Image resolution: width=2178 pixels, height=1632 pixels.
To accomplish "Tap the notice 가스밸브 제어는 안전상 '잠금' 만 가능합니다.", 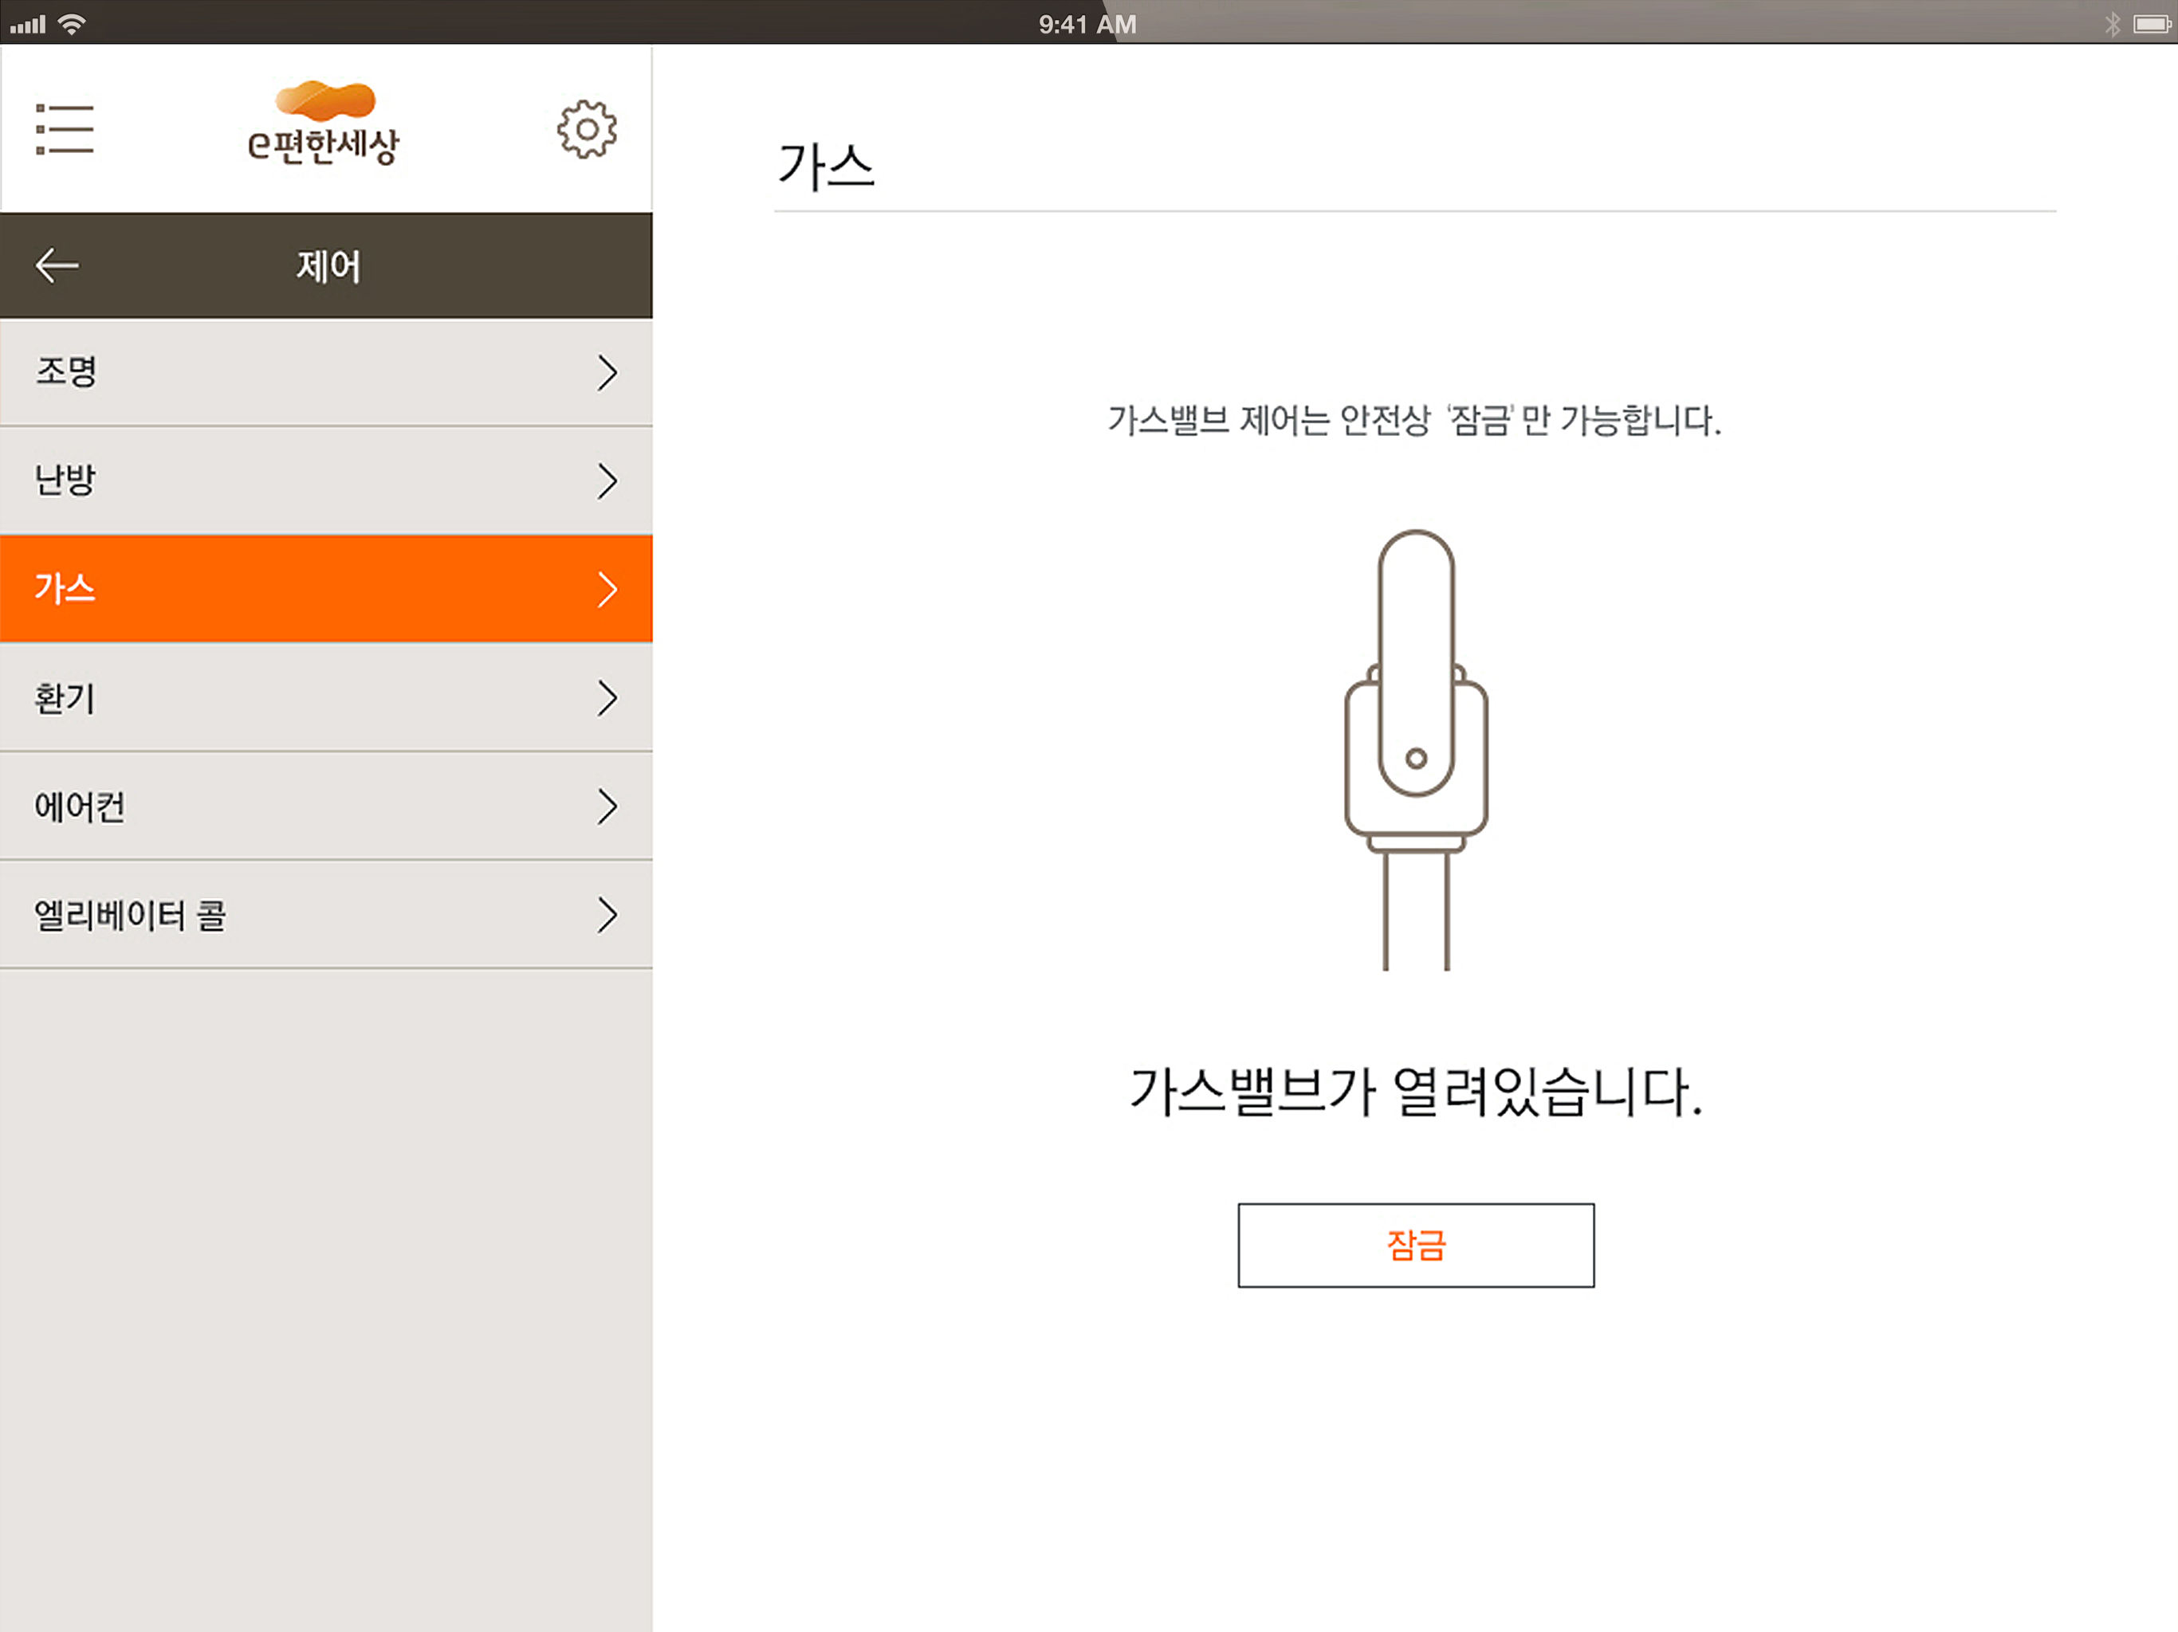I will pyautogui.click(x=1414, y=420).
